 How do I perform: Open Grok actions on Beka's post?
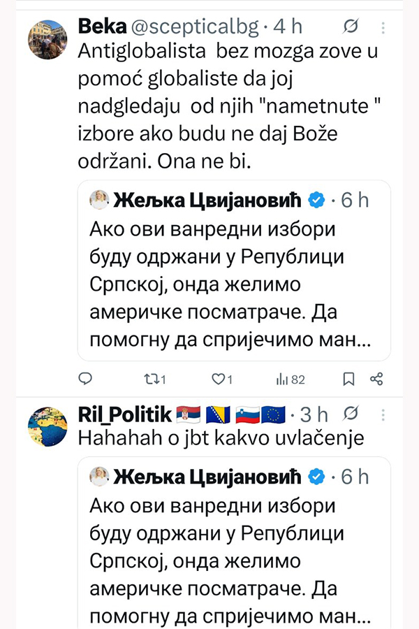pos(351,27)
